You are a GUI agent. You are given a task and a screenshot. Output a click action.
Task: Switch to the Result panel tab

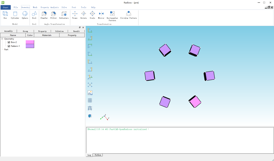click(76, 31)
